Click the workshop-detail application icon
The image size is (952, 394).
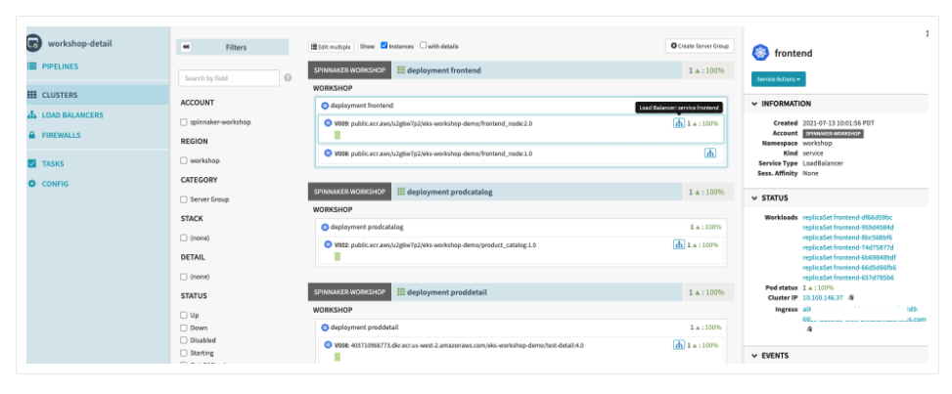click(33, 43)
